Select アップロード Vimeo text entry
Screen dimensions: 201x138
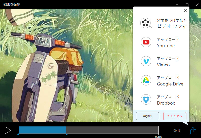[168, 62]
